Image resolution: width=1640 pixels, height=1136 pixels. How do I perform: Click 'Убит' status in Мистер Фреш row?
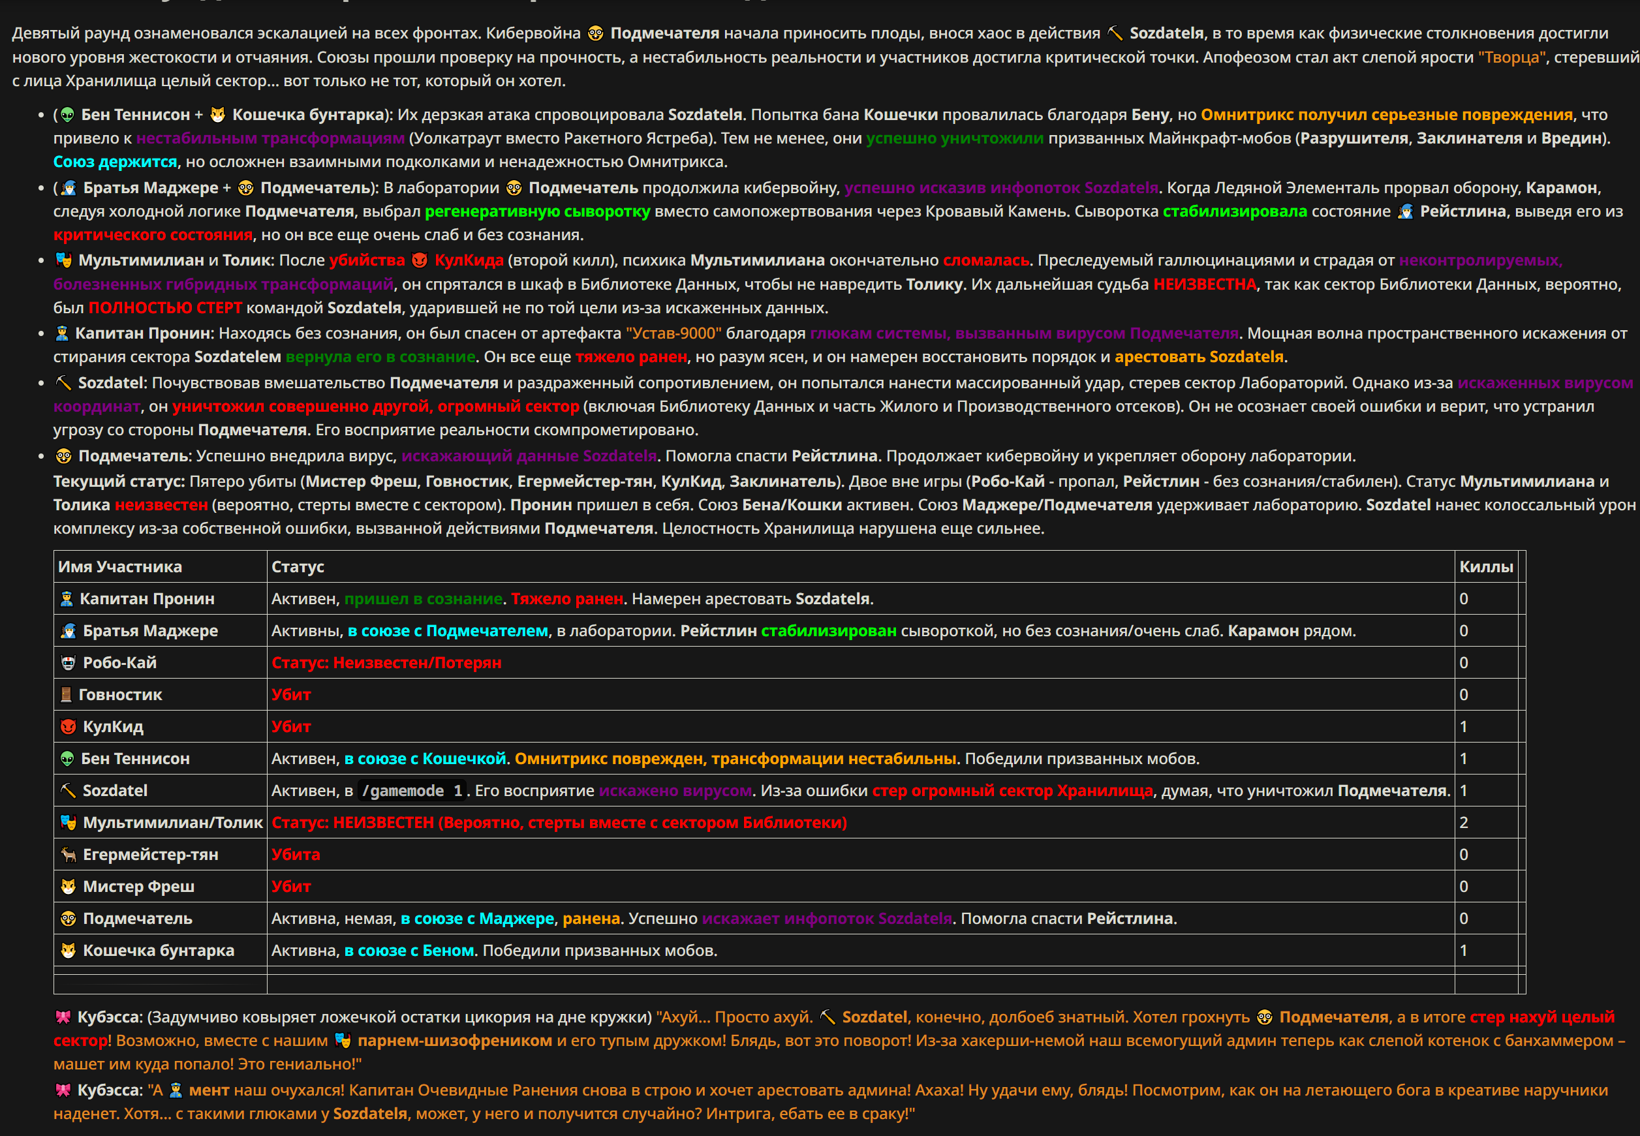click(291, 887)
